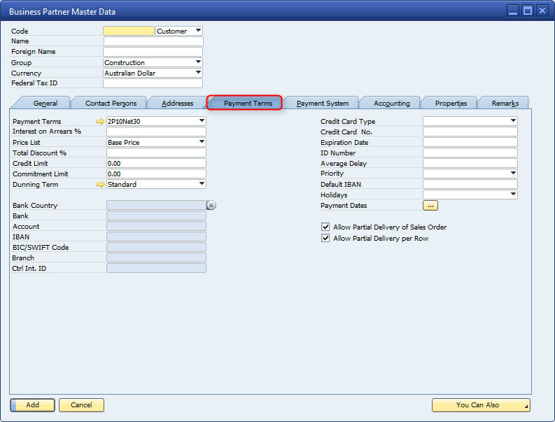Uncheck Allow Partial Delivery of Sales Order
This screenshot has height=422, width=555.
[325, 227]
